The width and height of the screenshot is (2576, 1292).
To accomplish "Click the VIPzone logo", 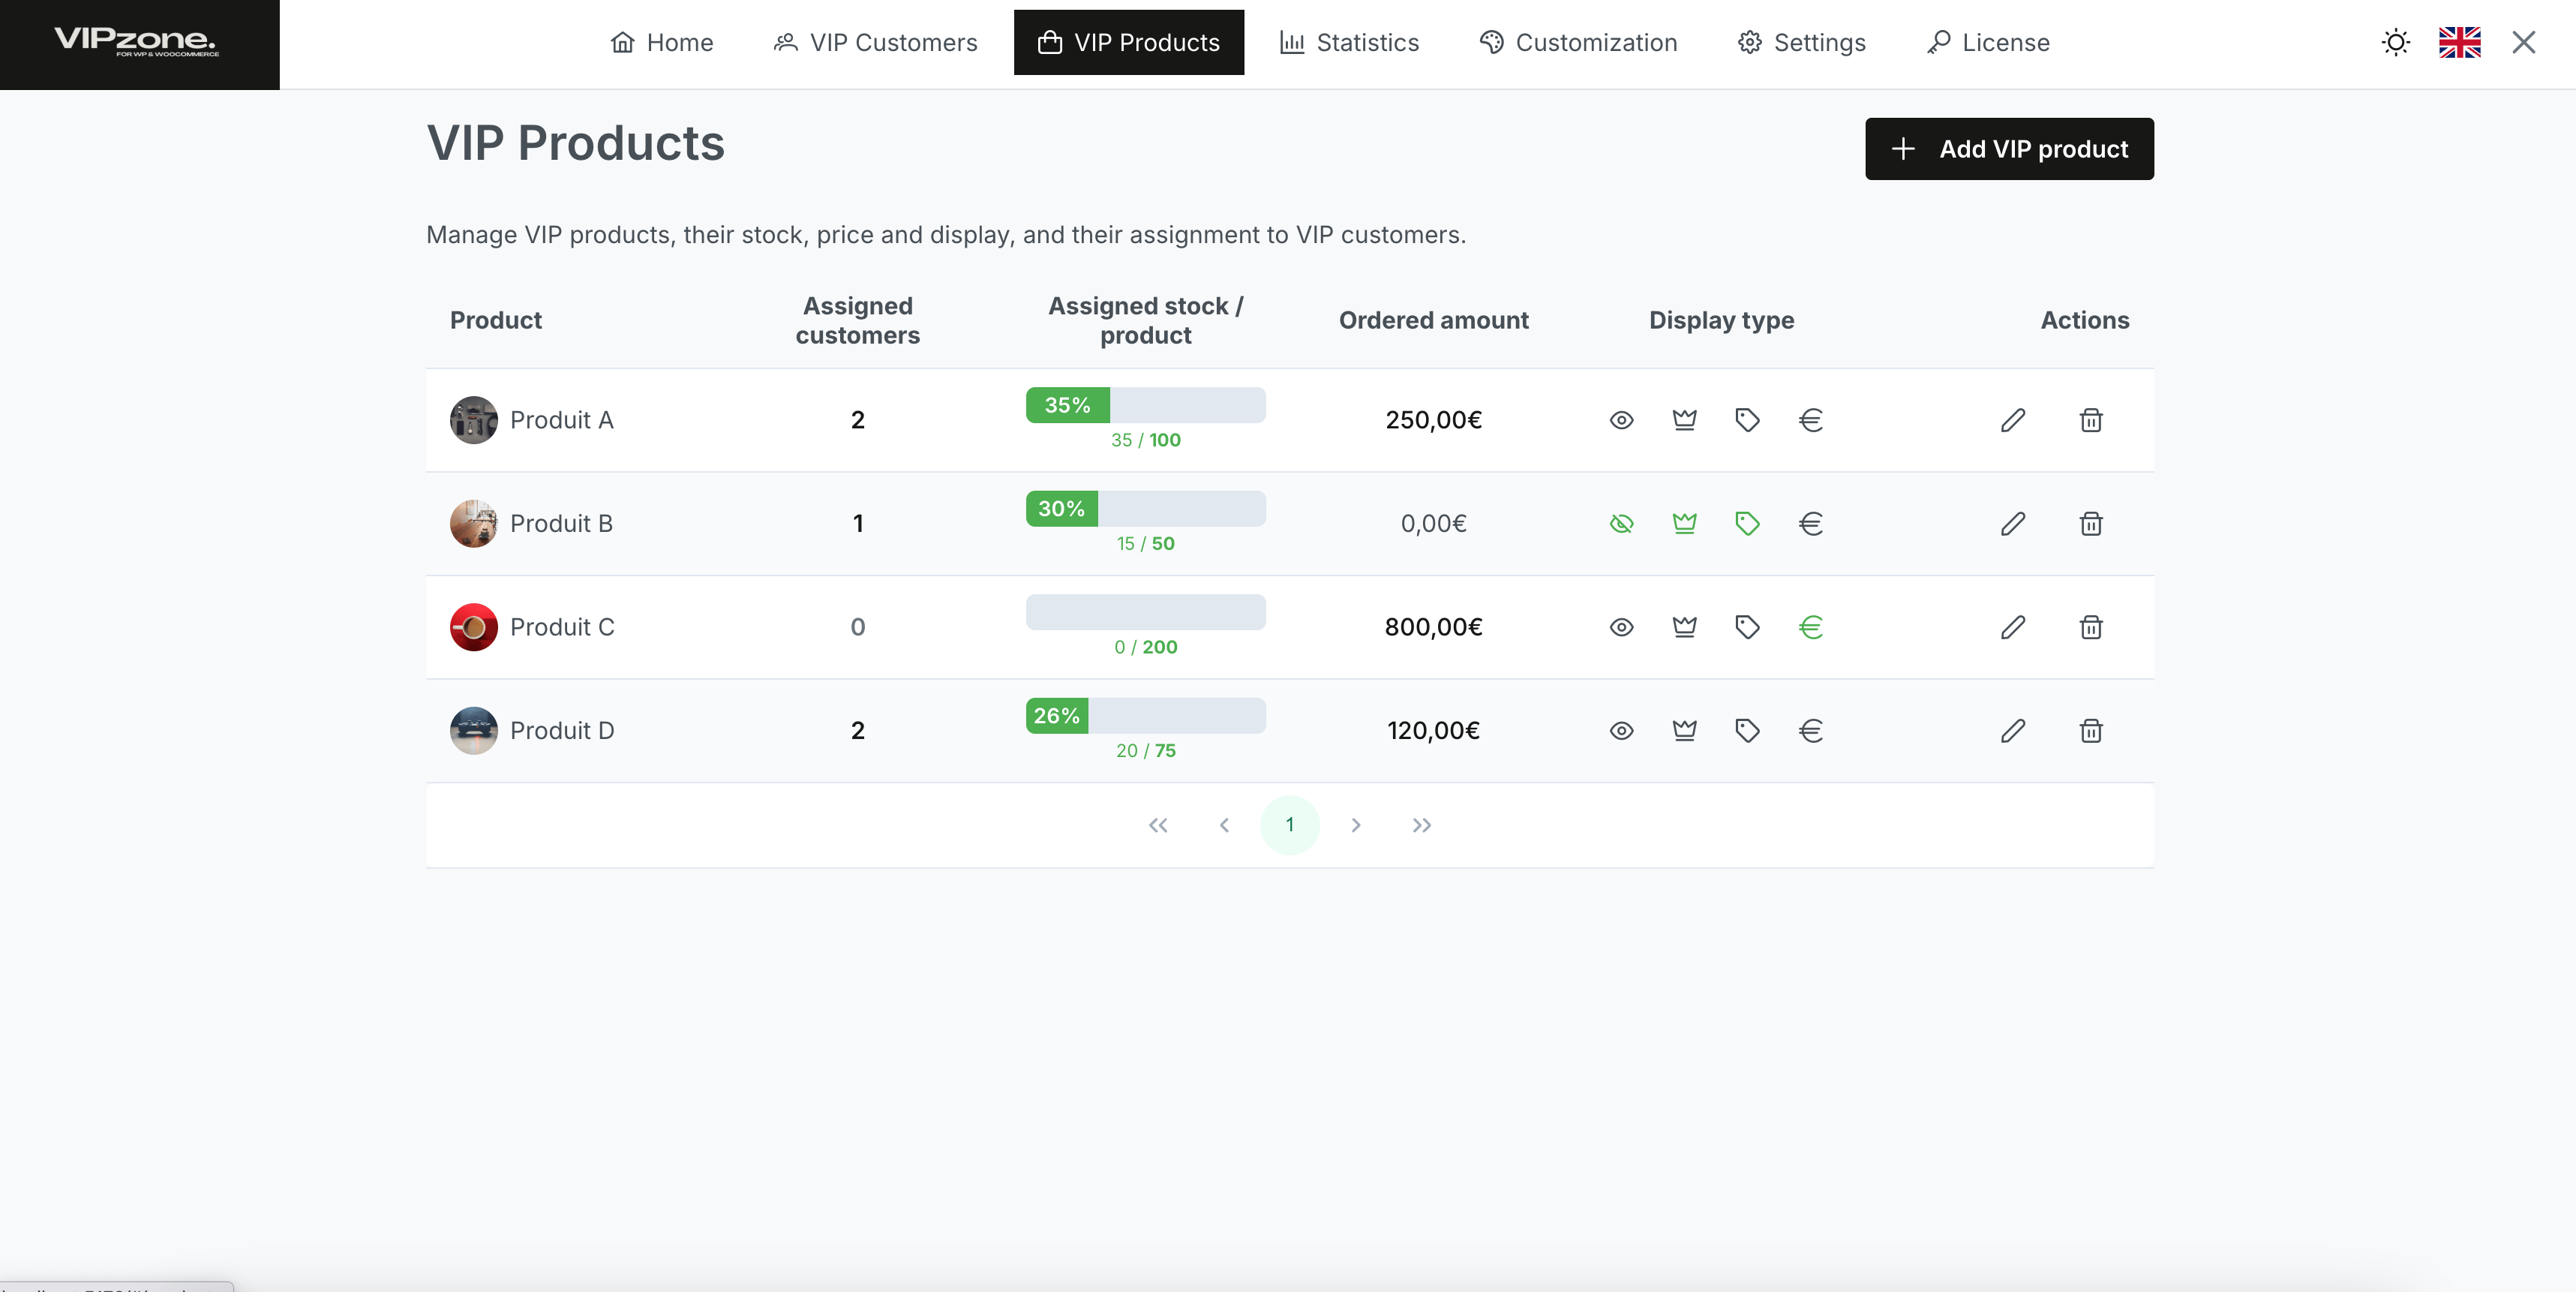I will tap(136, 41).
